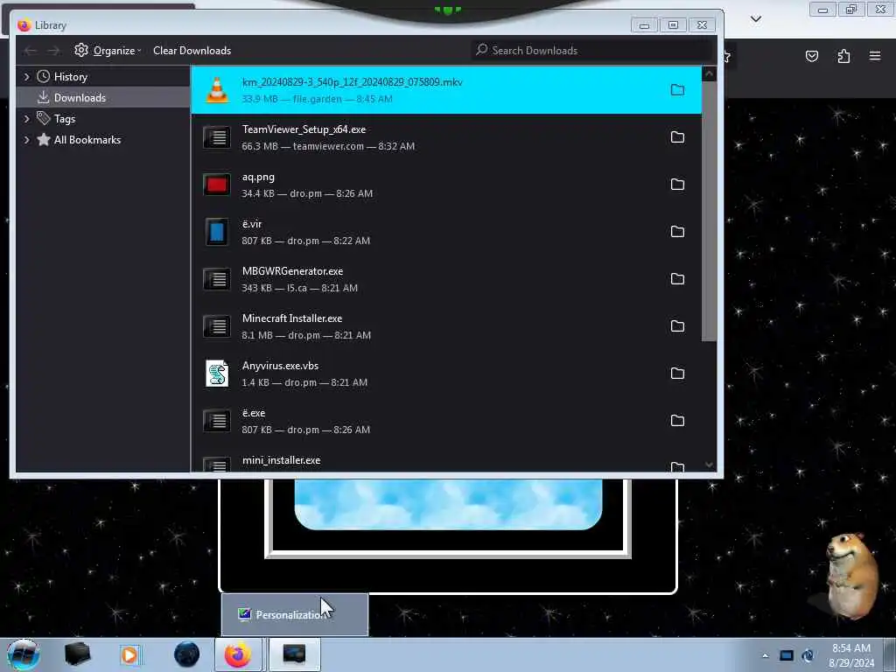Click the monitor icon in the system tray
The image size is (896, 672).
click(787, 655)
